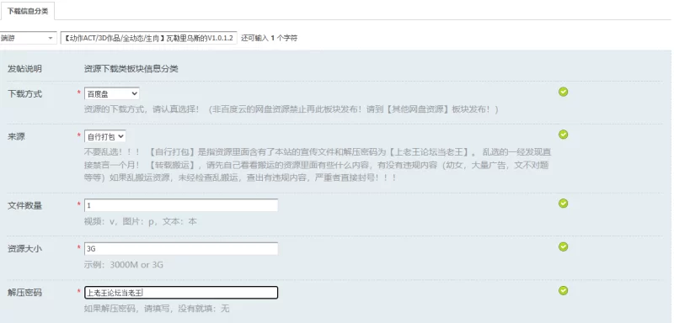Open the 端游 category dropdown
The width and height of the screenshot is (674, 323).
tap(29, 38)
